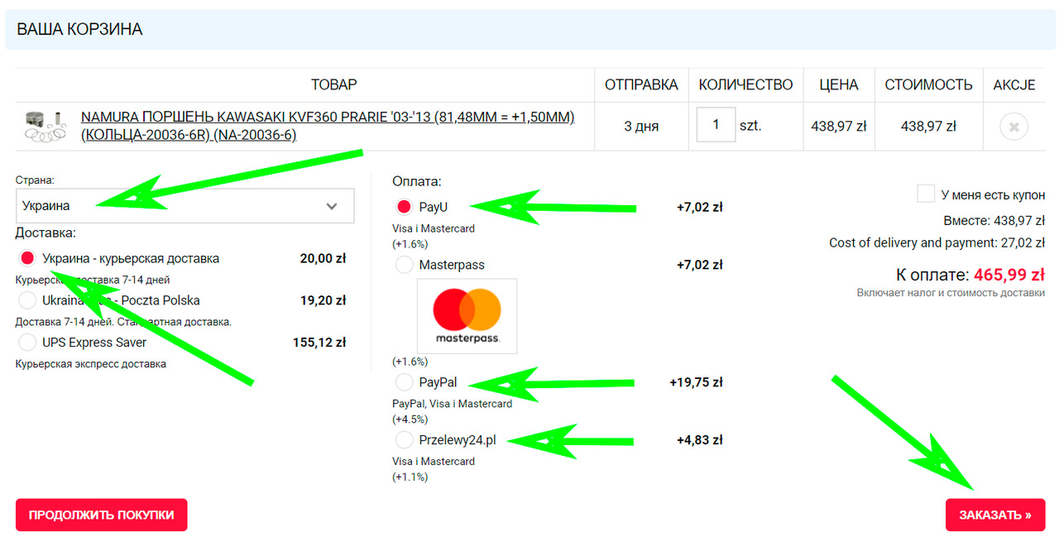Screen dimensions: 1059x537
Task: Select Украина курьерская доставка delivery option
Action: pos(27,258)
